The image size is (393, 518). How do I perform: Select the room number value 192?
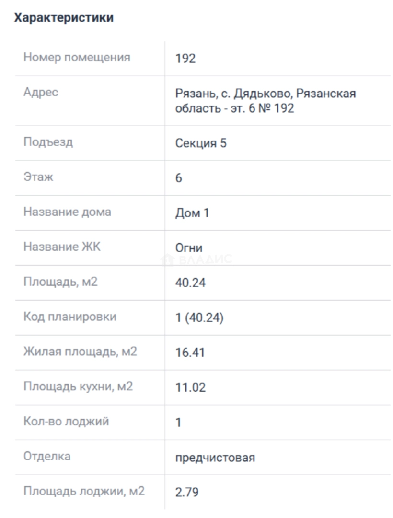(x=185, y=59)
